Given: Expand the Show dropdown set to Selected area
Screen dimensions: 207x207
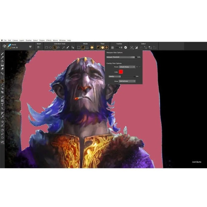Looking at the screenshot, I should pyautogui.click(x=127, y=81).
